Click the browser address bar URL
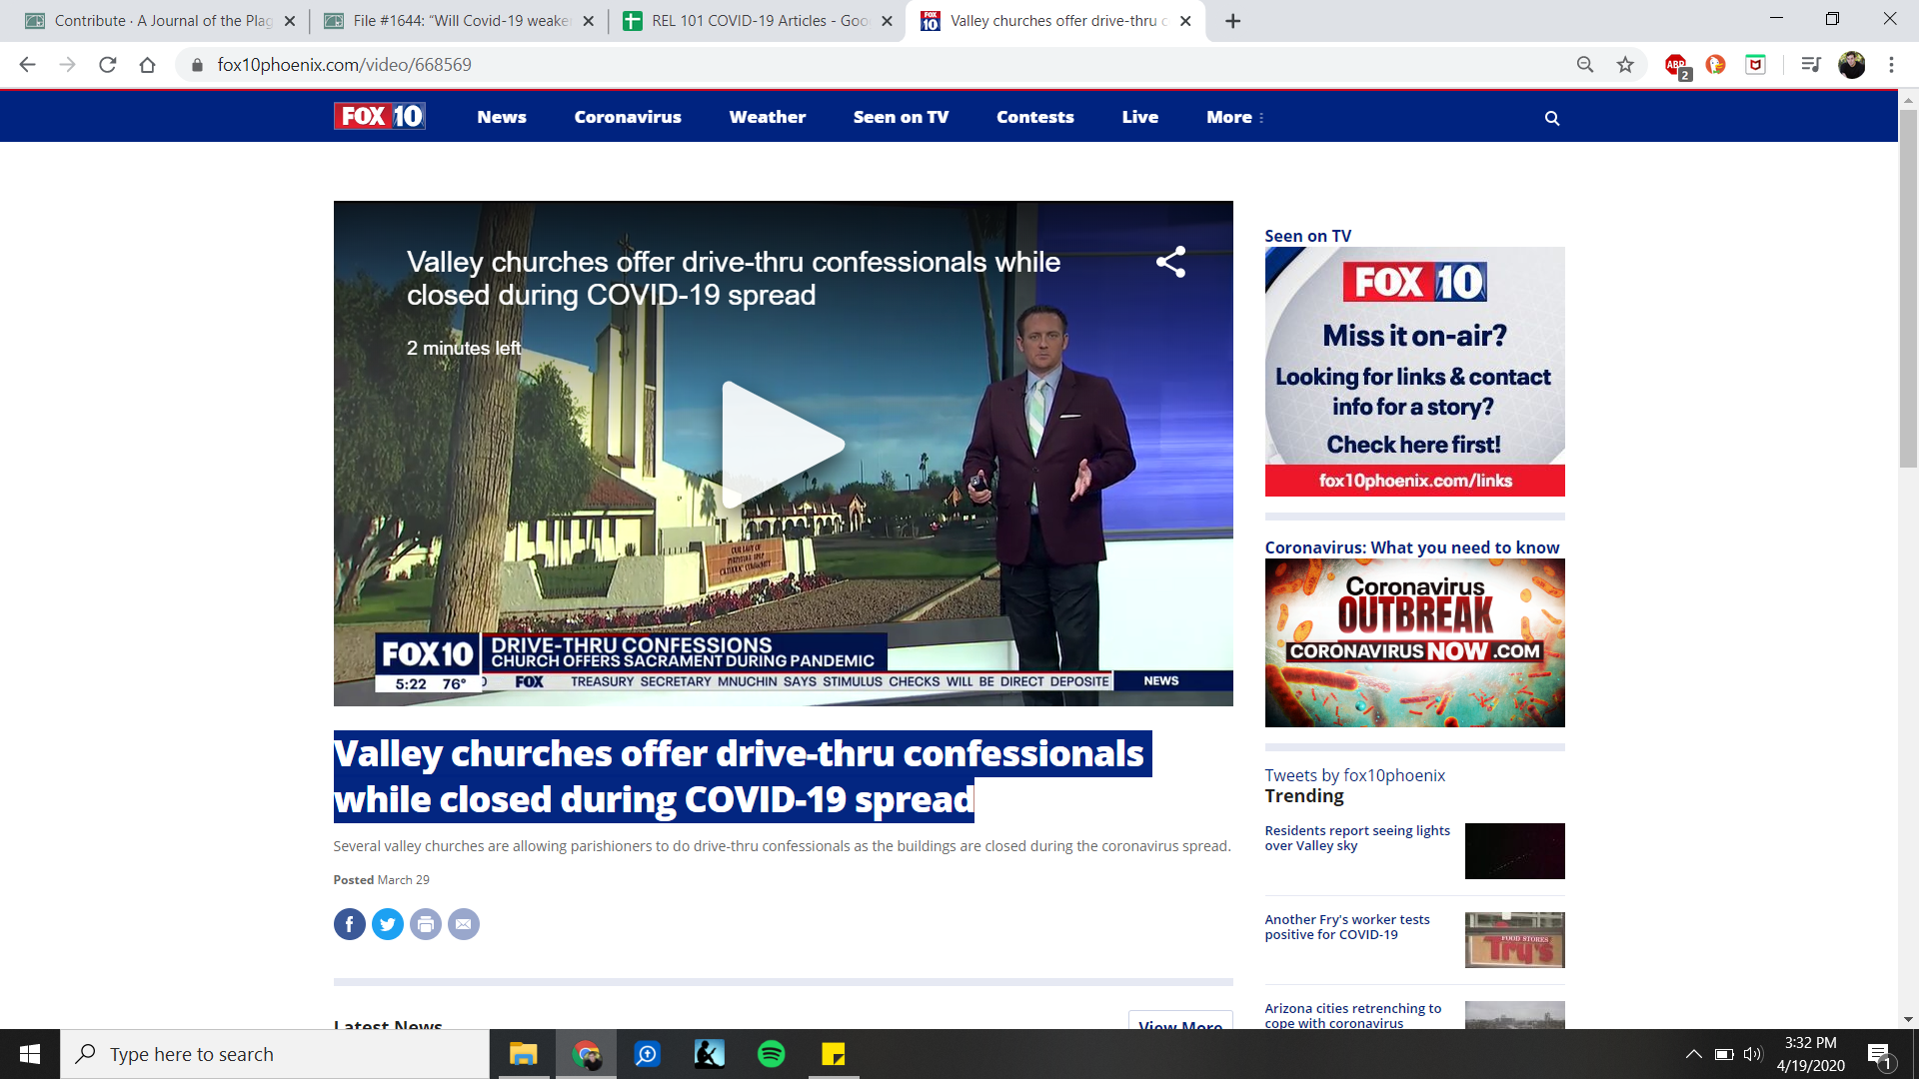 click(x=344, y=65)
